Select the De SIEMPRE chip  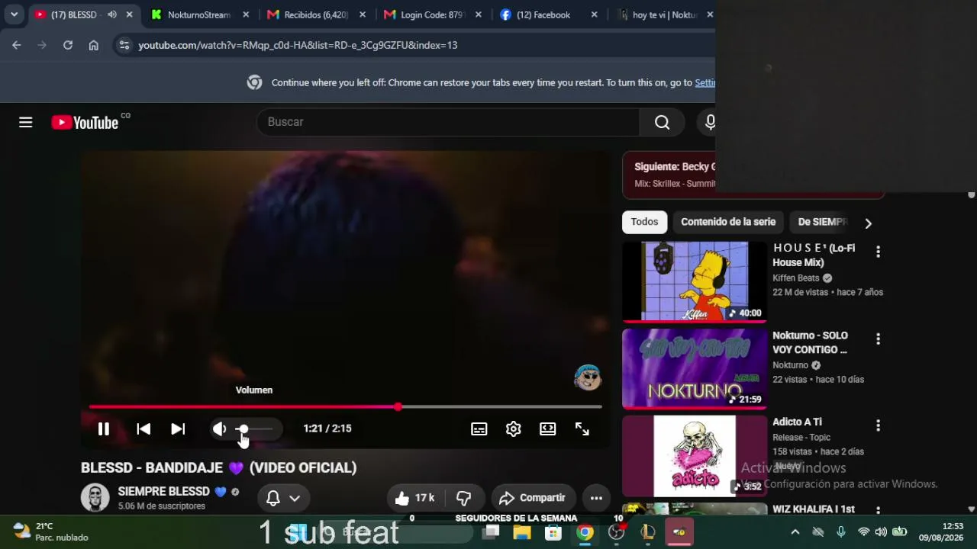pos(821,222)
